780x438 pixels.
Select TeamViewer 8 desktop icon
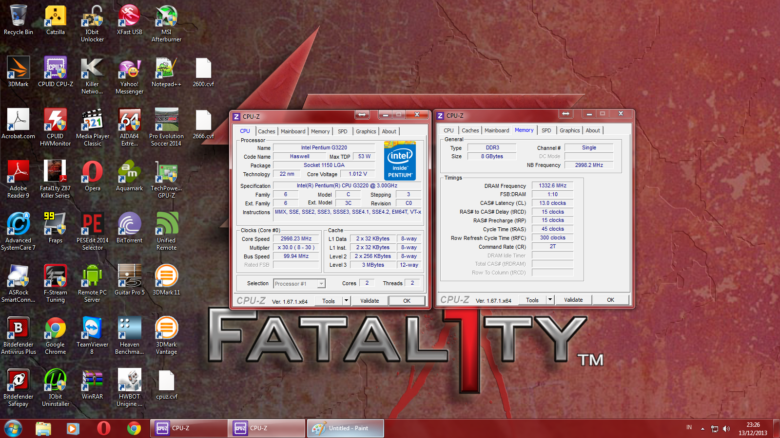coord(92,335)
